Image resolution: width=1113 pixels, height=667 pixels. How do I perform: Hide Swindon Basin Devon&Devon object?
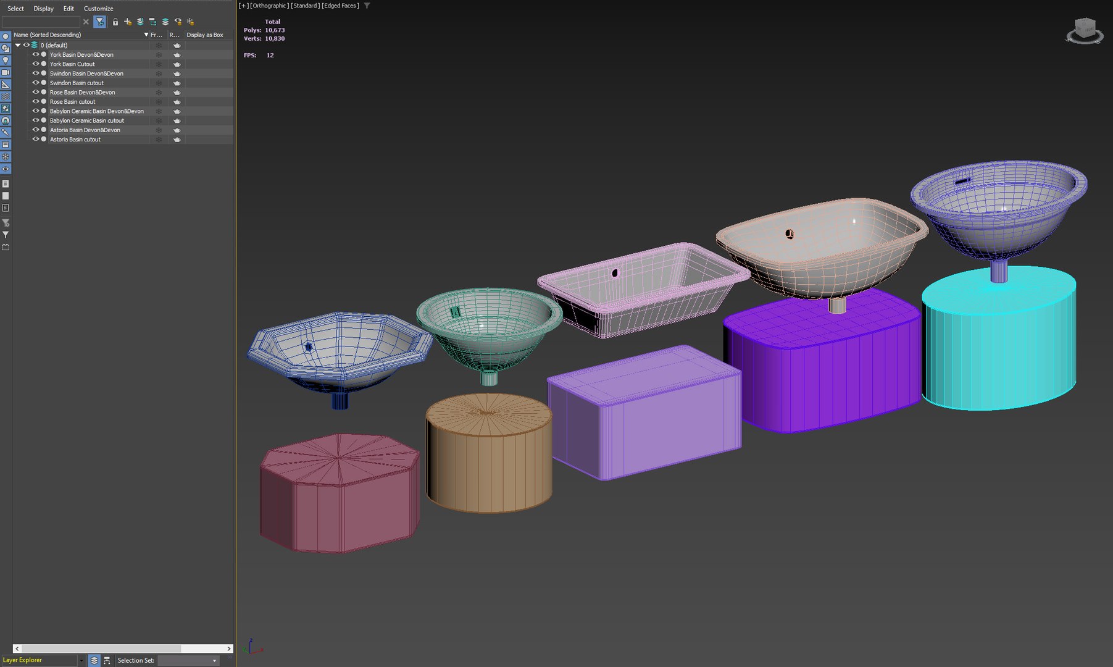click(x=35, y=73)
